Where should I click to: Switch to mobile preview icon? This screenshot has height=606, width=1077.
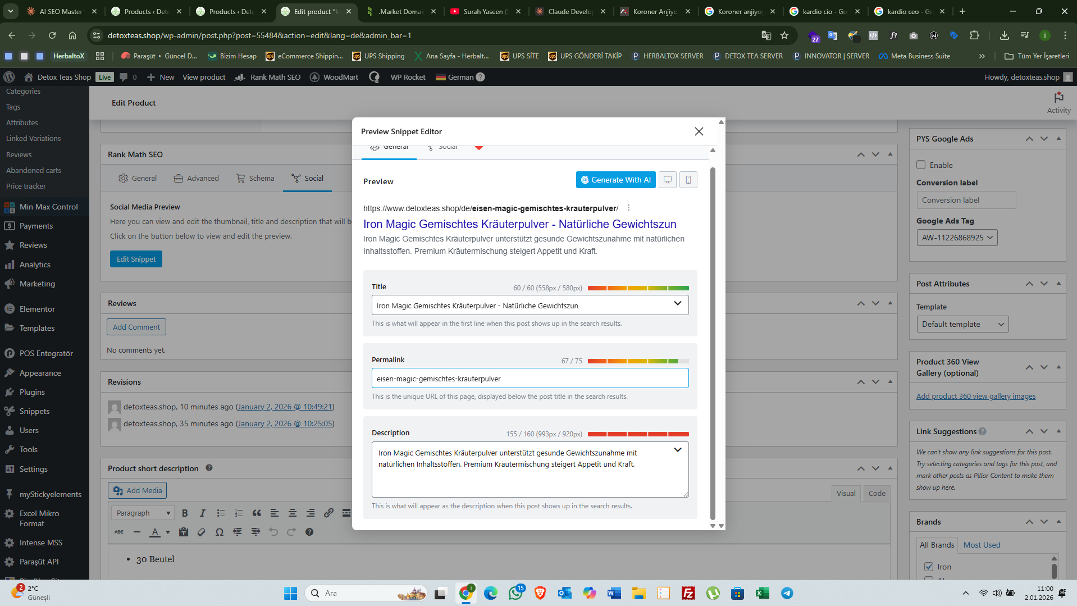pos(688,180)
